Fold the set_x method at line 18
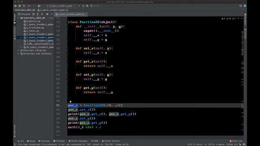 tap(67, 48)
